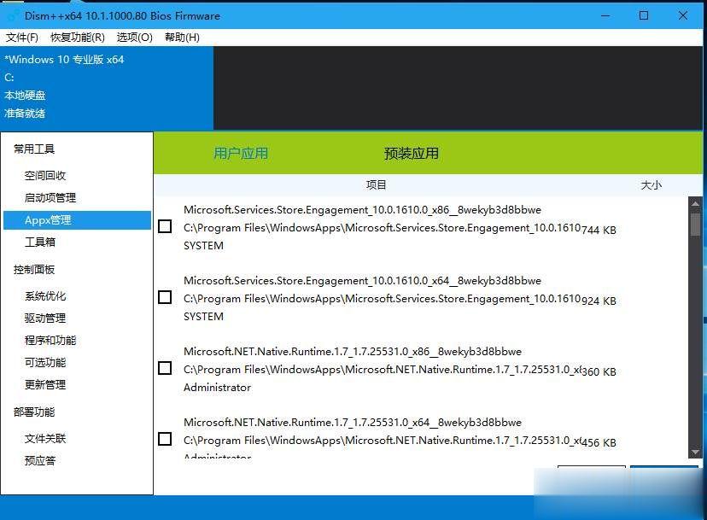This screenshot has width=707, height=520.
Task: Open the 恢复功能(R) menu
Action: [x=78, y=38]
